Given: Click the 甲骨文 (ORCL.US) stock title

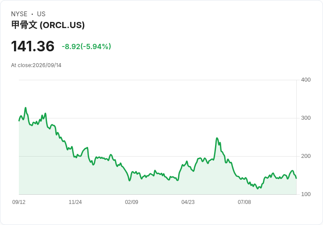Looking at the screenshot, I should pos(48,25).
